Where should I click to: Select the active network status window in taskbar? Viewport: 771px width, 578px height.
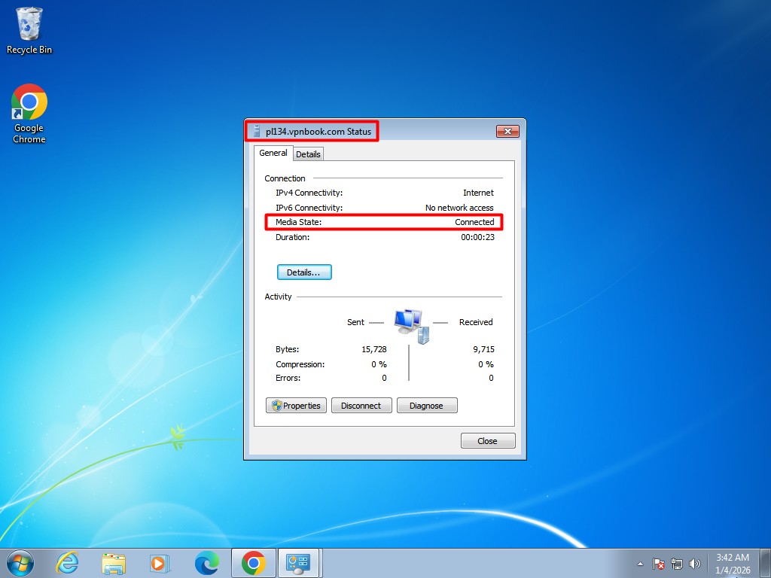point(299,563)
